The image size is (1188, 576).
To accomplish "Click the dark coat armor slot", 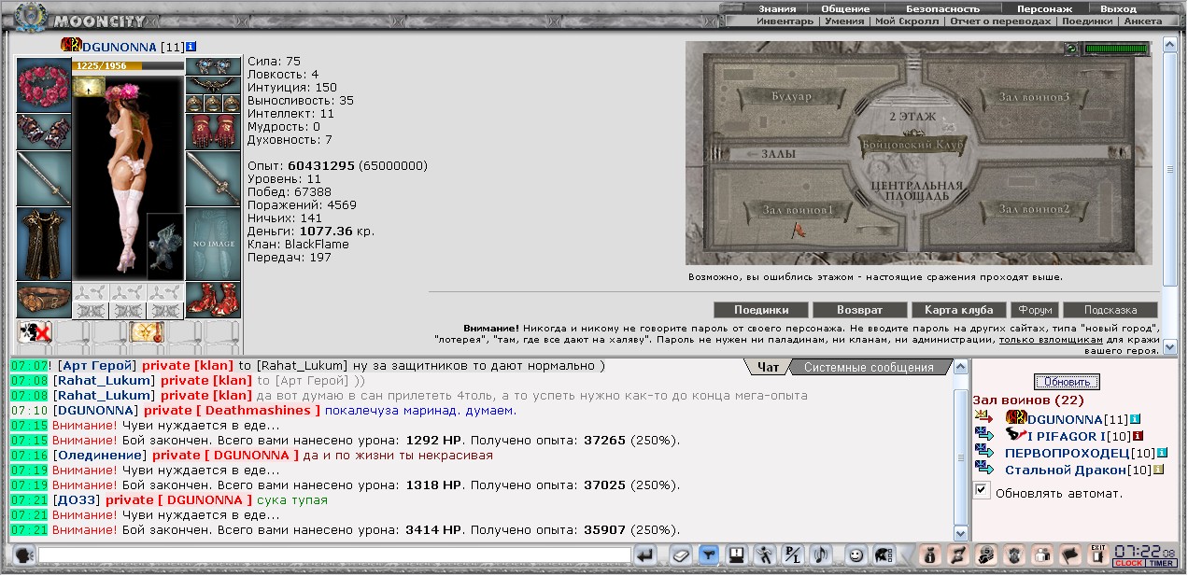I will point(44,244).
